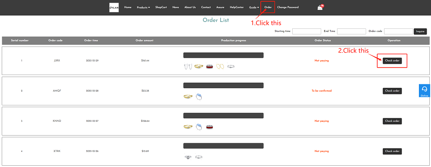Viewport: 431px width, 167px height.
Task: Click the gold hoop earrings thumbnail in order J3RX
Action: coord(220,66)
